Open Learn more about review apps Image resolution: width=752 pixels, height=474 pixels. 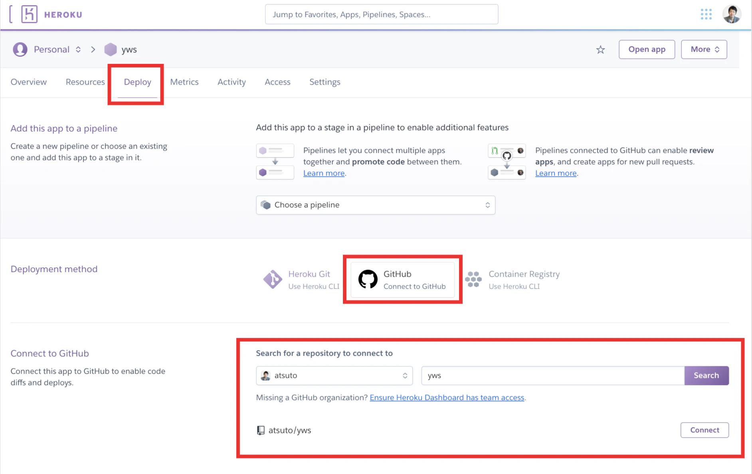556,173
